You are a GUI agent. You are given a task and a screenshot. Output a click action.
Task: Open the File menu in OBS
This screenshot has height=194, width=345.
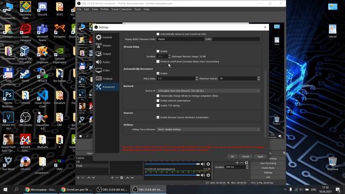tap(79, 9)
